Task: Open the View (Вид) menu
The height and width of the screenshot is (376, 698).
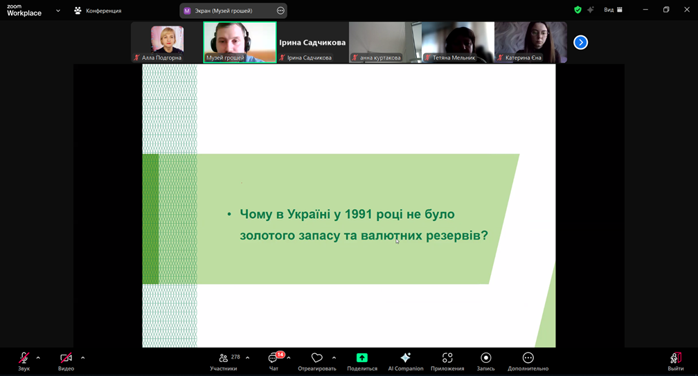Action: pyautogui.click(x=613, y=10)
